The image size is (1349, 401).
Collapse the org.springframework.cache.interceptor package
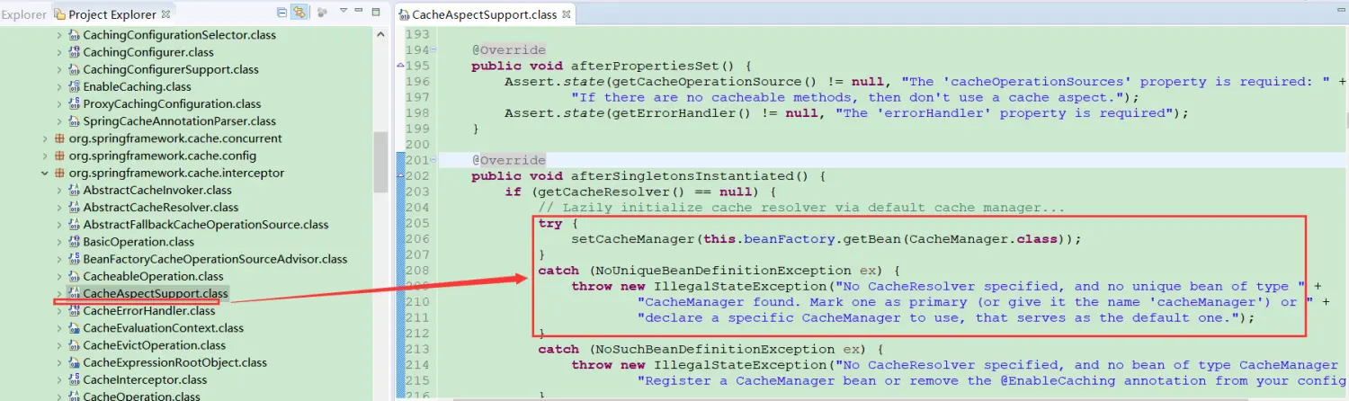coord(45,173)
